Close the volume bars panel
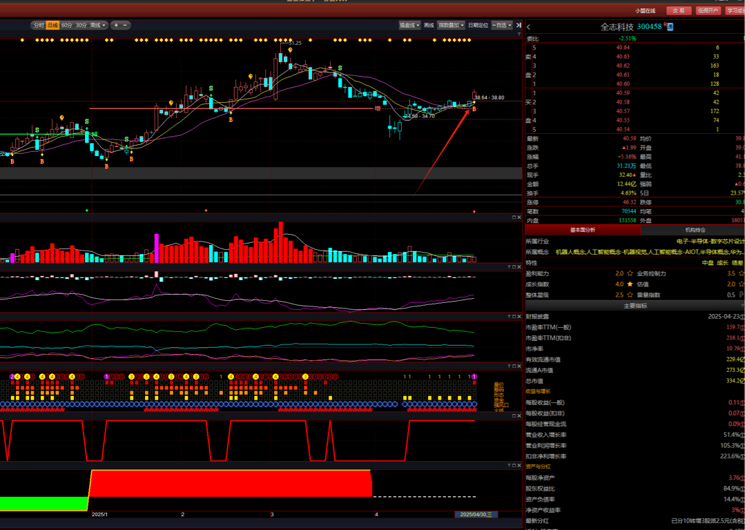Viewport: 745px width, 530px height. [x=519, y=217]
